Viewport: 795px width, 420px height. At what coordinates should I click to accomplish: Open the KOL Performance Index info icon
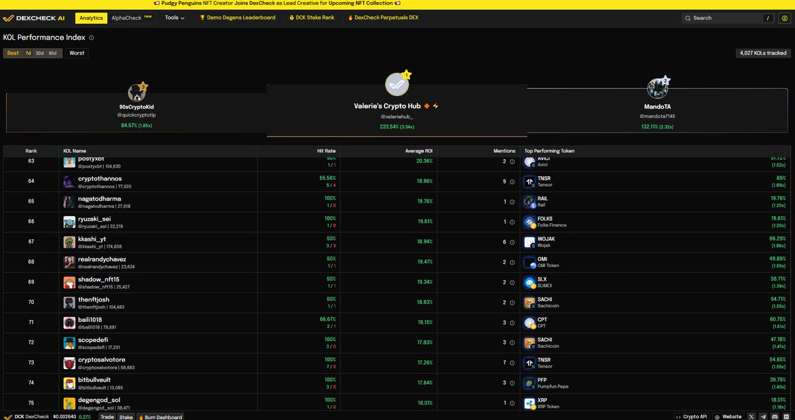point(91,38)
